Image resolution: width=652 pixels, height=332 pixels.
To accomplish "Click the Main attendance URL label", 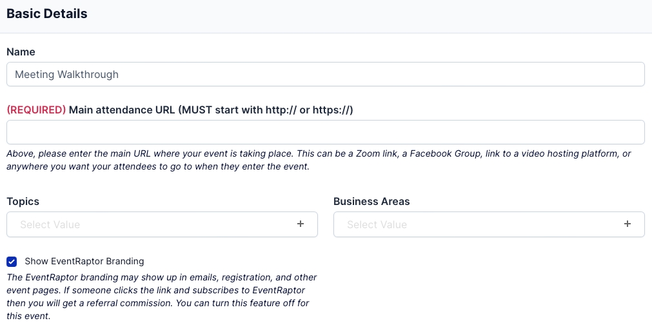I will (211, 110).
